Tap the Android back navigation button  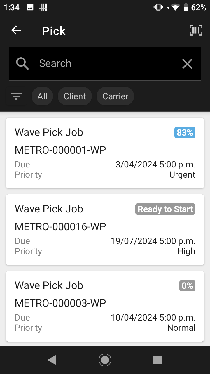tap(52, 360)
